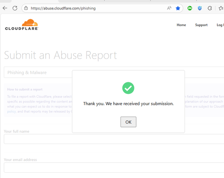The image size is (224, 178).
Task: Reload the page with refresh icon
Action: coord(15,8)
